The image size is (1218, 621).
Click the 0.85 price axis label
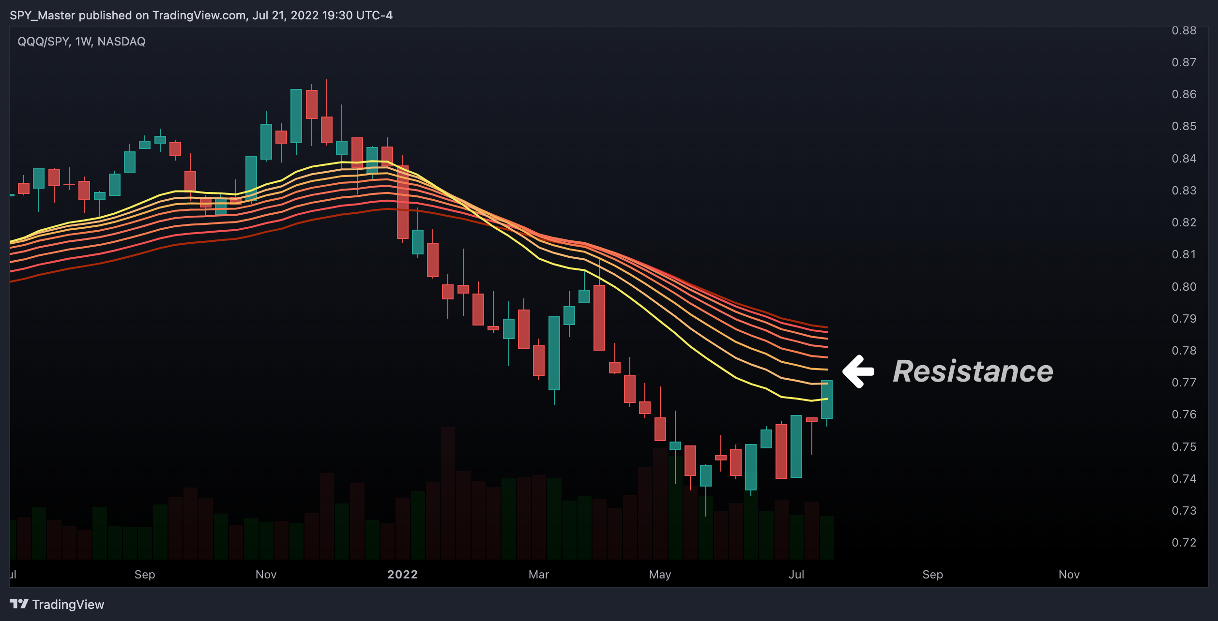[1184, 126]
